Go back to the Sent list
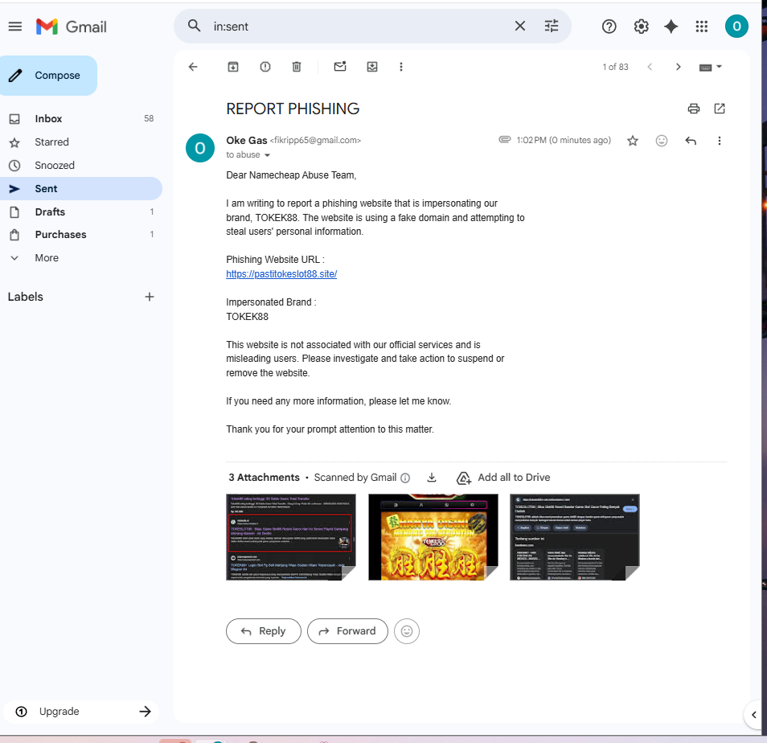The width and height of the screenshot is (767, 743). (193, 67)
